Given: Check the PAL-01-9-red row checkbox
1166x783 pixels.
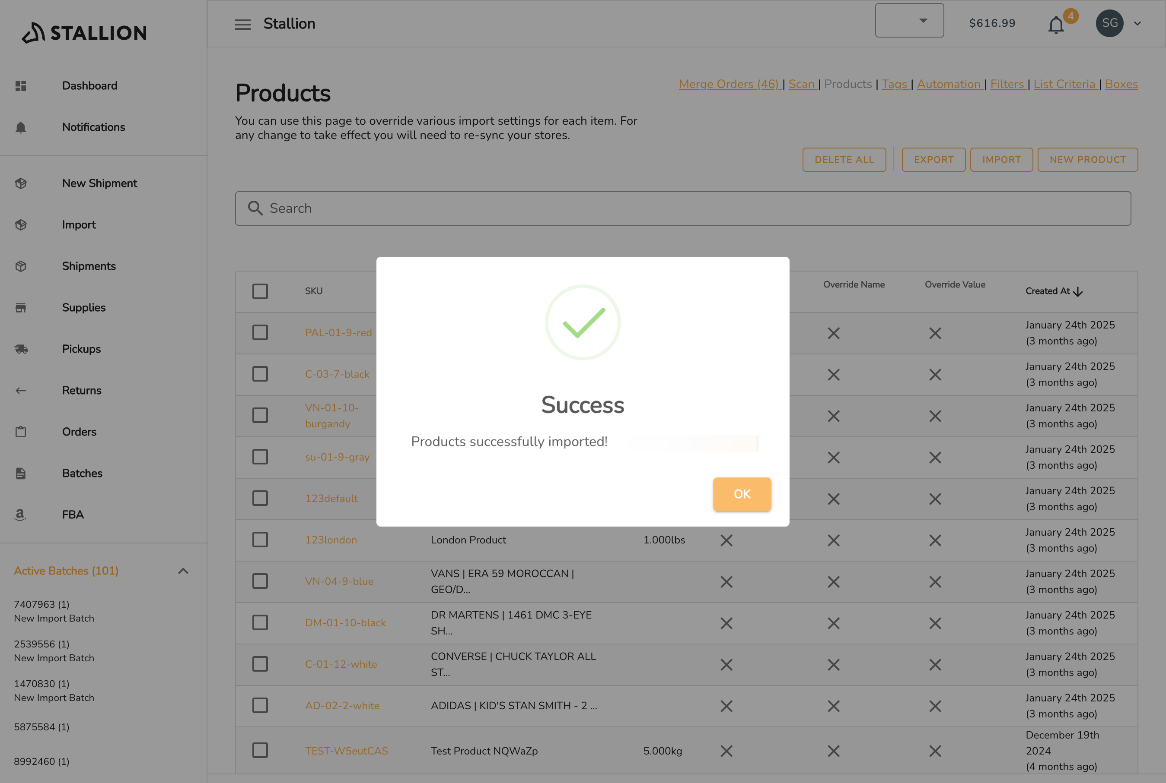Looking at the screenshot, I should pyautogui.click(x=260, y=332).
